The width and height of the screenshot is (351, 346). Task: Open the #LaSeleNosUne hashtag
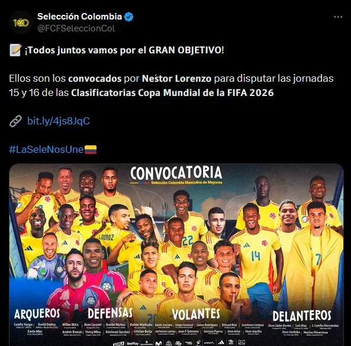[x=46, y=149]
